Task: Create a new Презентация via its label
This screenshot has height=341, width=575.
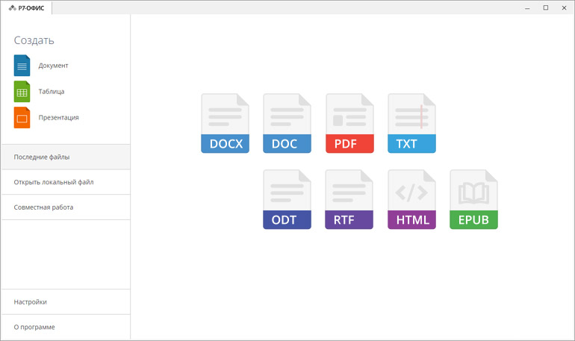Action: (58, 118)
